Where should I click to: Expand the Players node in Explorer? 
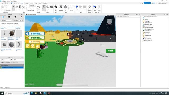tap(142, 20)
